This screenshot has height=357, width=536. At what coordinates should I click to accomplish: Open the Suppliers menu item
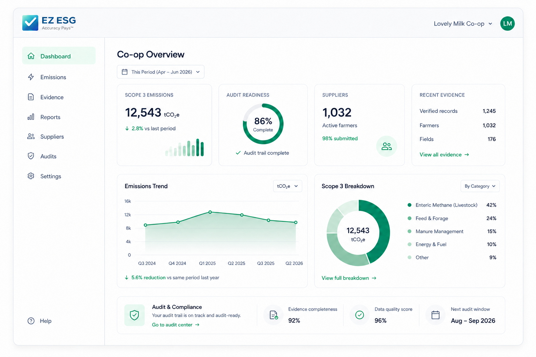[59, 136]
